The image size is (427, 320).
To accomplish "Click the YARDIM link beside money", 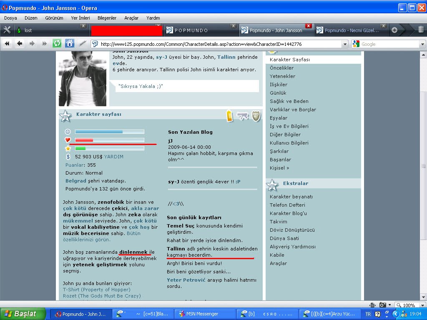I will click(x=113, y=157).
